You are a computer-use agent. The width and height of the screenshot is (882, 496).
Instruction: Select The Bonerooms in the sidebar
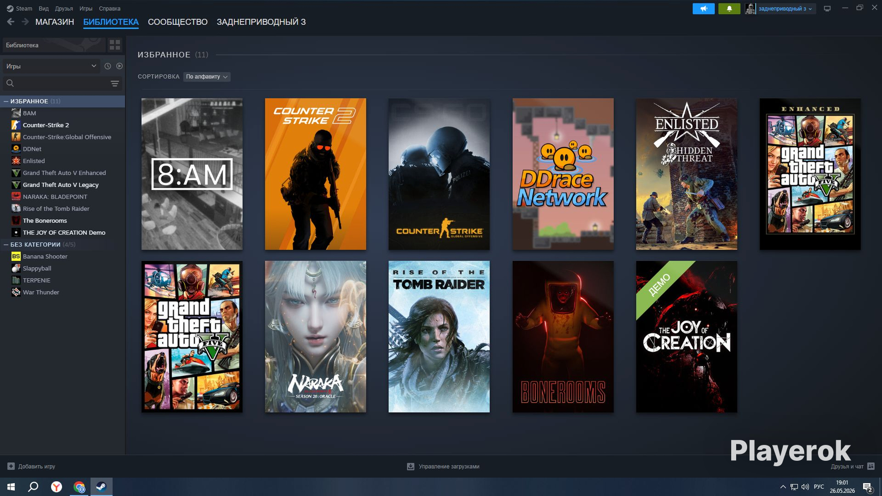(x=62, y=220)
